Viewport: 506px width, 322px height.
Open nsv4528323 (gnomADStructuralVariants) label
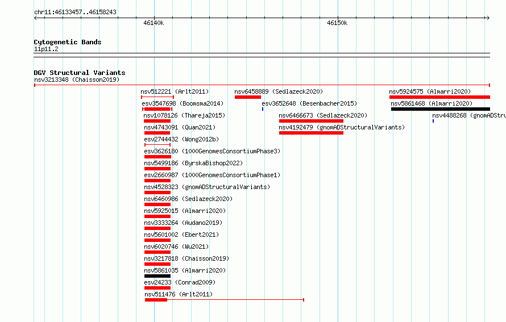pos(207,187)
